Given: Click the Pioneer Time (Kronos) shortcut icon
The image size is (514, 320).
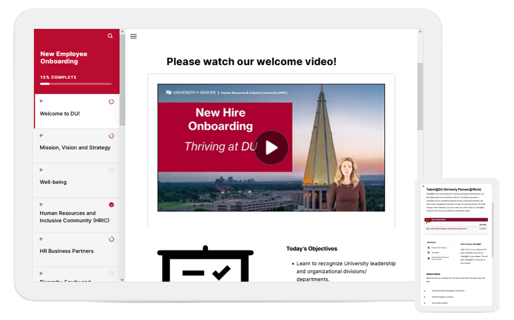Looking at the screenshot, I should coord(429,248).
